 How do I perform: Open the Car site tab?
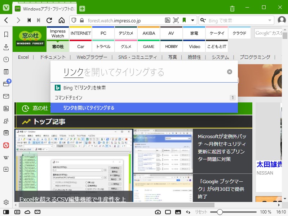[x=81, y=47]
